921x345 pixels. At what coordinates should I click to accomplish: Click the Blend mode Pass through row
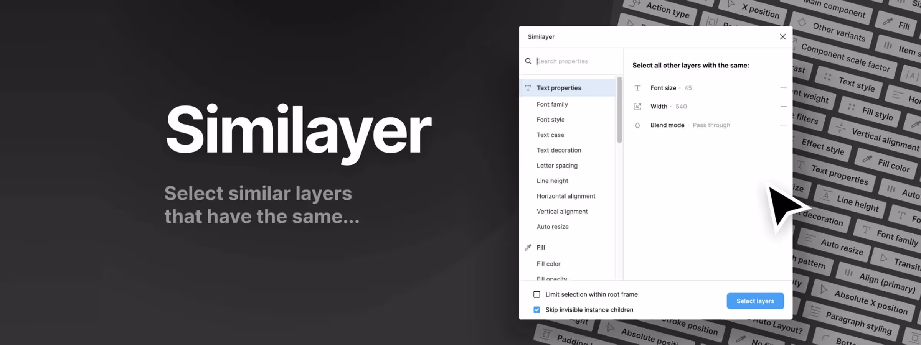point(709,125)
